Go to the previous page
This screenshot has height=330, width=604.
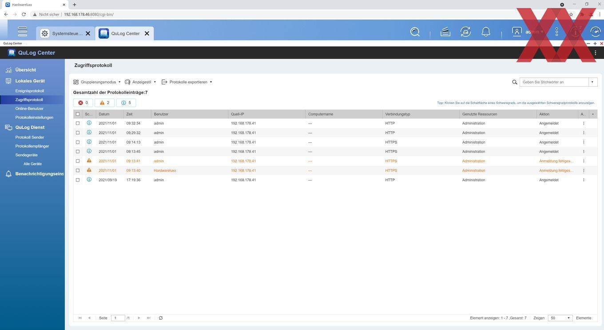tap(89, 318)
